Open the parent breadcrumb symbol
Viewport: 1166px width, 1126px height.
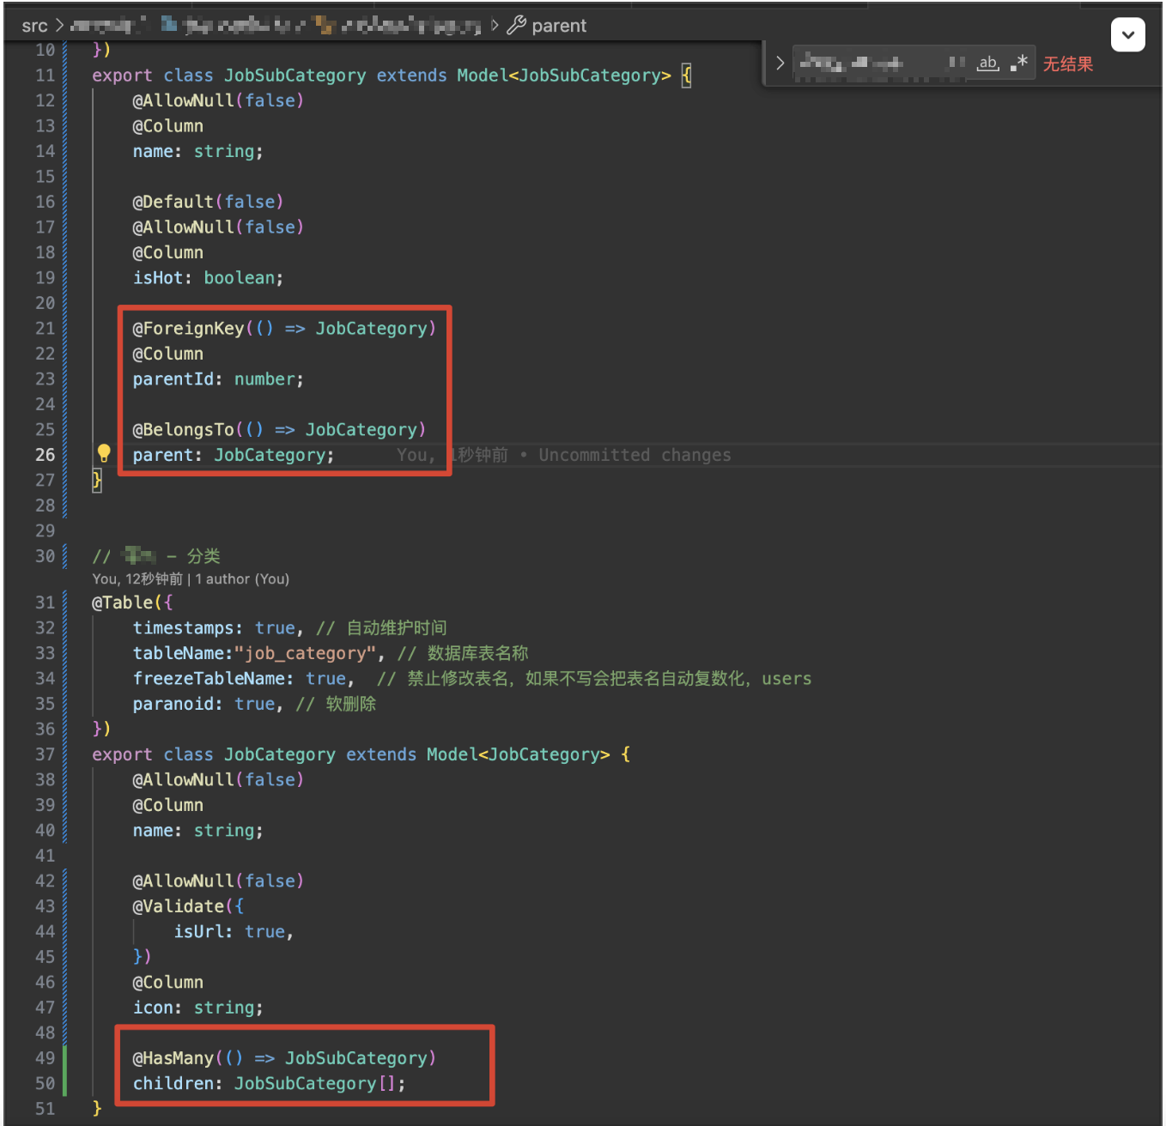(x=559, y=26)
